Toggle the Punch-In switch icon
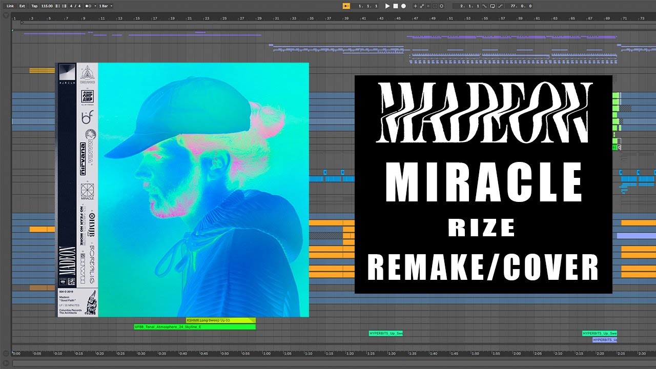Screen dimensions: 656x369 click(484, 6)
